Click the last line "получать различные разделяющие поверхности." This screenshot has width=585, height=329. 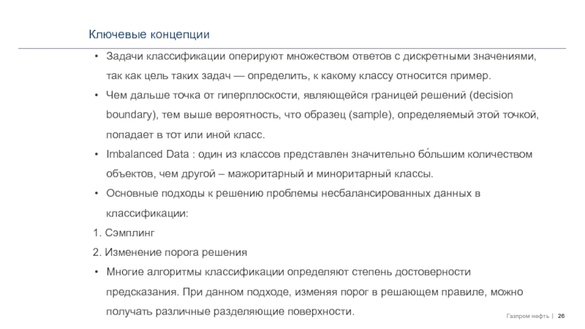230,311
